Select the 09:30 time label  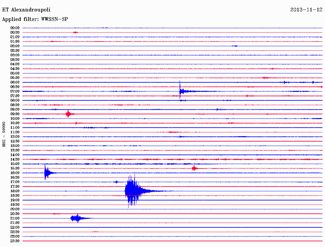click(x=15, y=114)
